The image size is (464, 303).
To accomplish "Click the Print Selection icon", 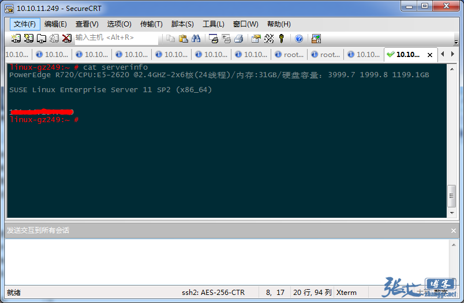I will (x=226, y=39).
